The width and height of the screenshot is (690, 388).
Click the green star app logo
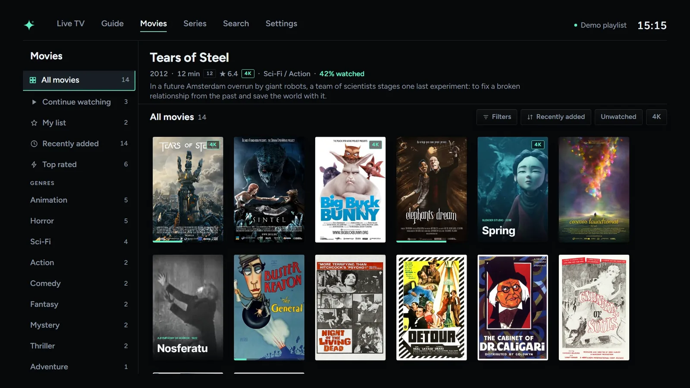[x=29, y=25]
